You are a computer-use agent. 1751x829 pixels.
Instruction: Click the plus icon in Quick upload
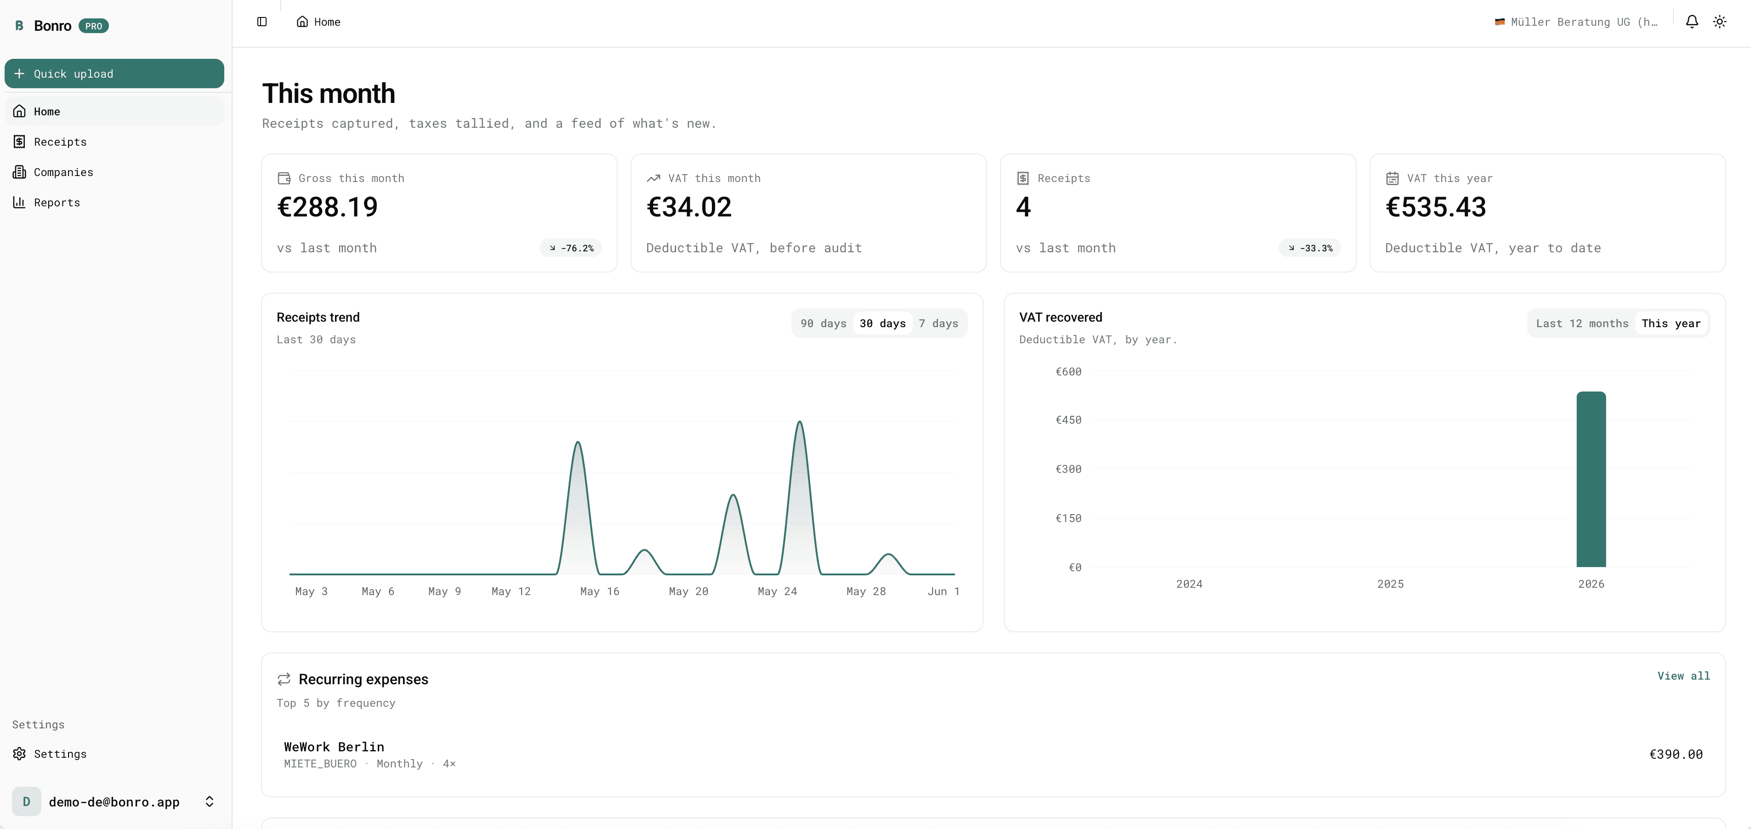(x=19, y=74)
